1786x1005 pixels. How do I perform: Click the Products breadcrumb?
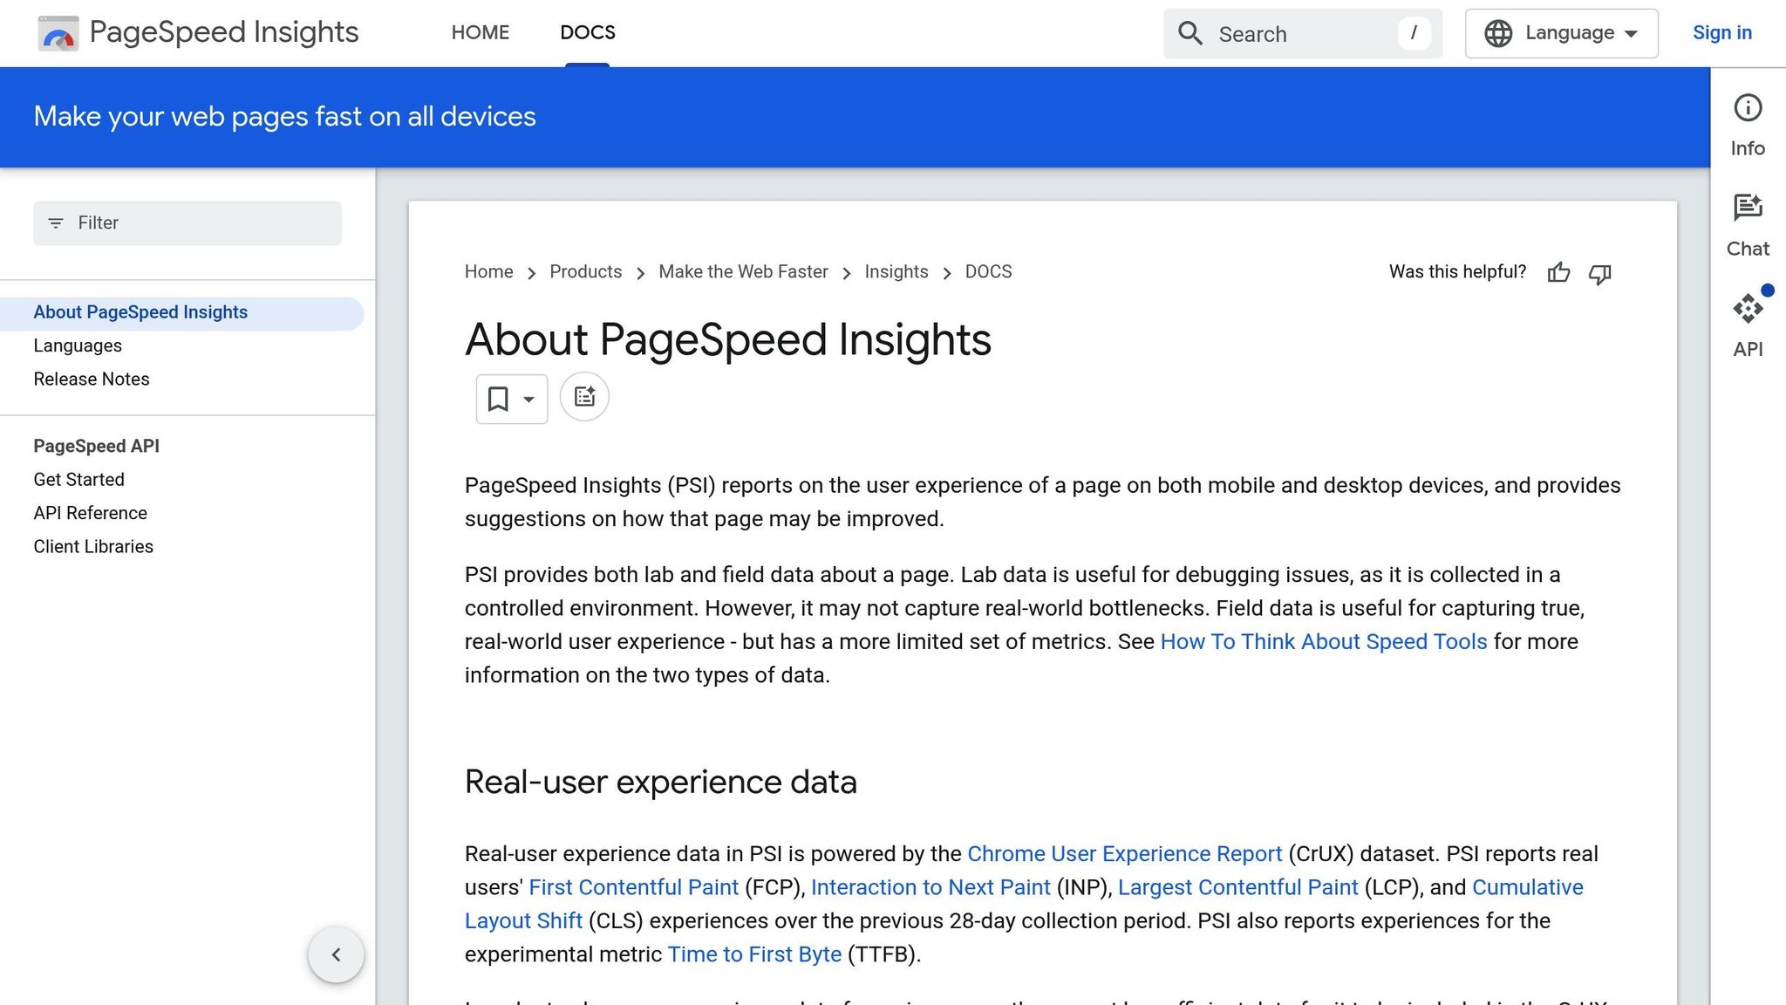[x=585, y=272]
